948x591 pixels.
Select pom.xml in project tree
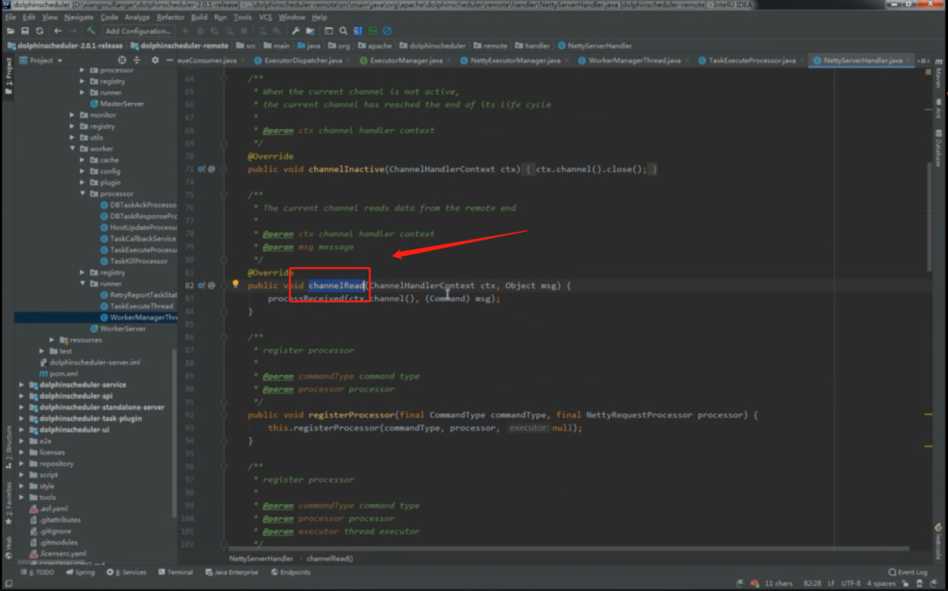(x=58, y=374)
